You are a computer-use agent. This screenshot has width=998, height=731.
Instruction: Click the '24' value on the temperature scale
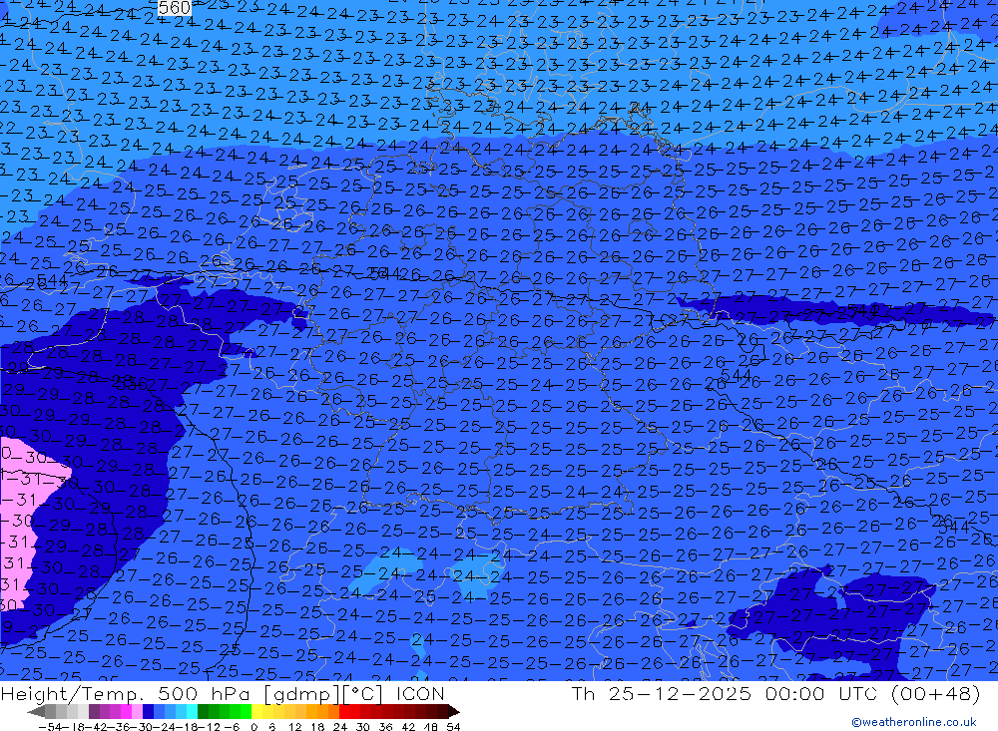click(x=340, y=727)
